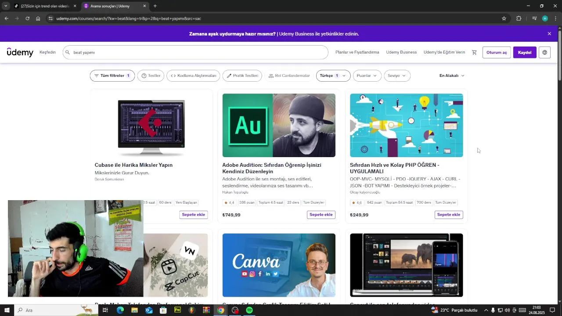
Task: View site information icon in address bar
Action: (x=50, y=18)
